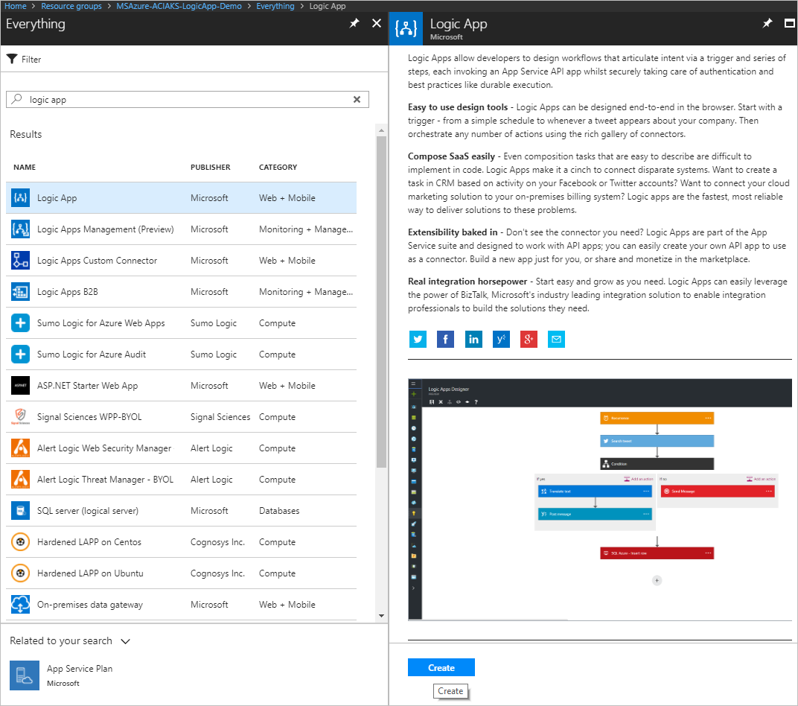Collapse the Related to your search section

click(125, 641)
